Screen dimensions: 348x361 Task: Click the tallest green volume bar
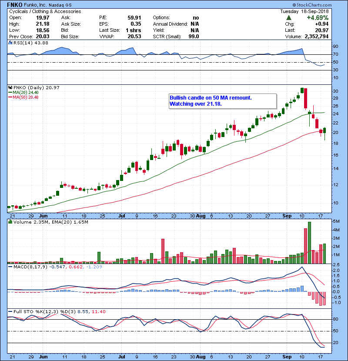point(309,243)
